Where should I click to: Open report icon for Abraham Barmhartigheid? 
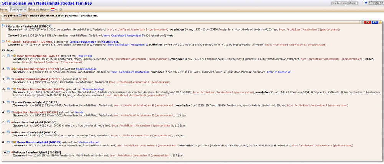pyautogui.click(x=9, y=89)
